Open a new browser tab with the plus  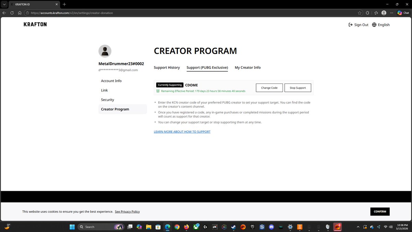click(x=64, y=4)
